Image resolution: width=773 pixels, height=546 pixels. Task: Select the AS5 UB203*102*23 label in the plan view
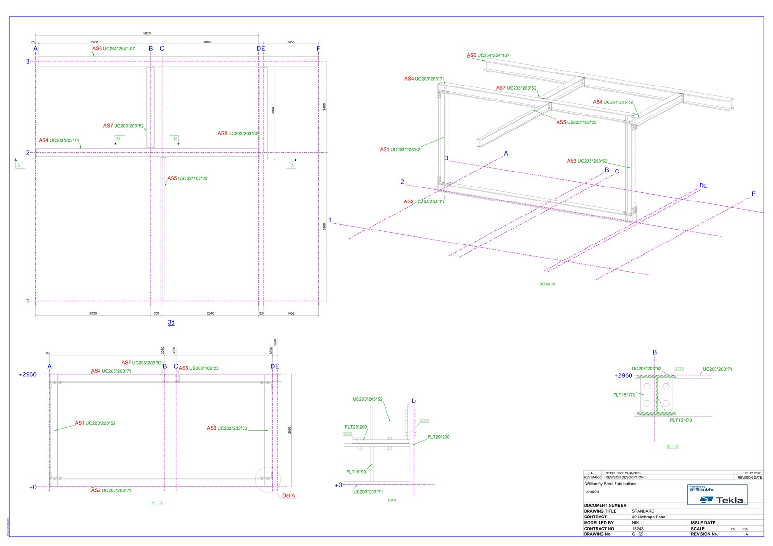187,178
